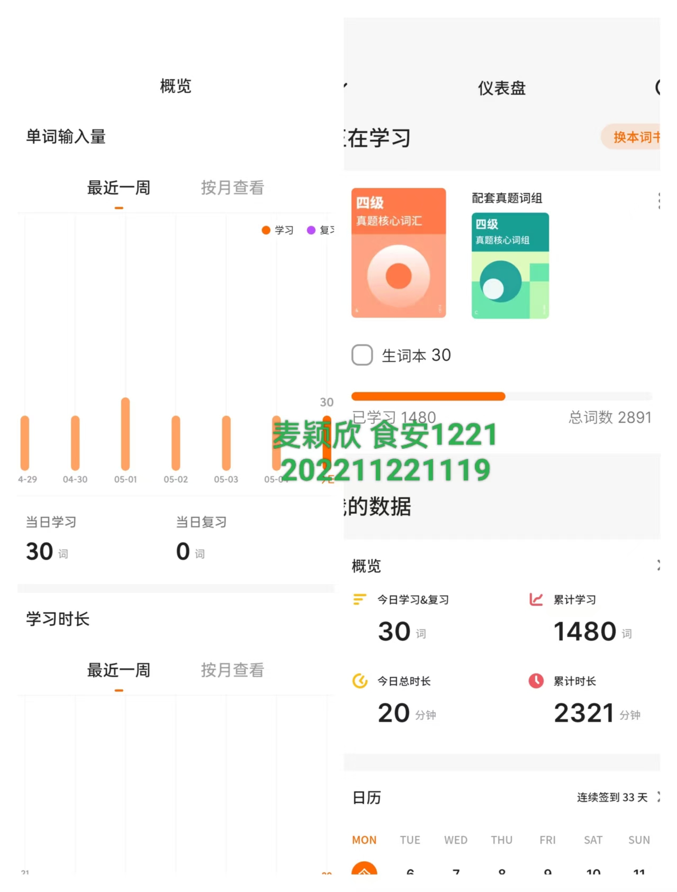Click the orange 学习 legend dot
This screenshot has width=677, height=892.
click(x=266, y=230)
